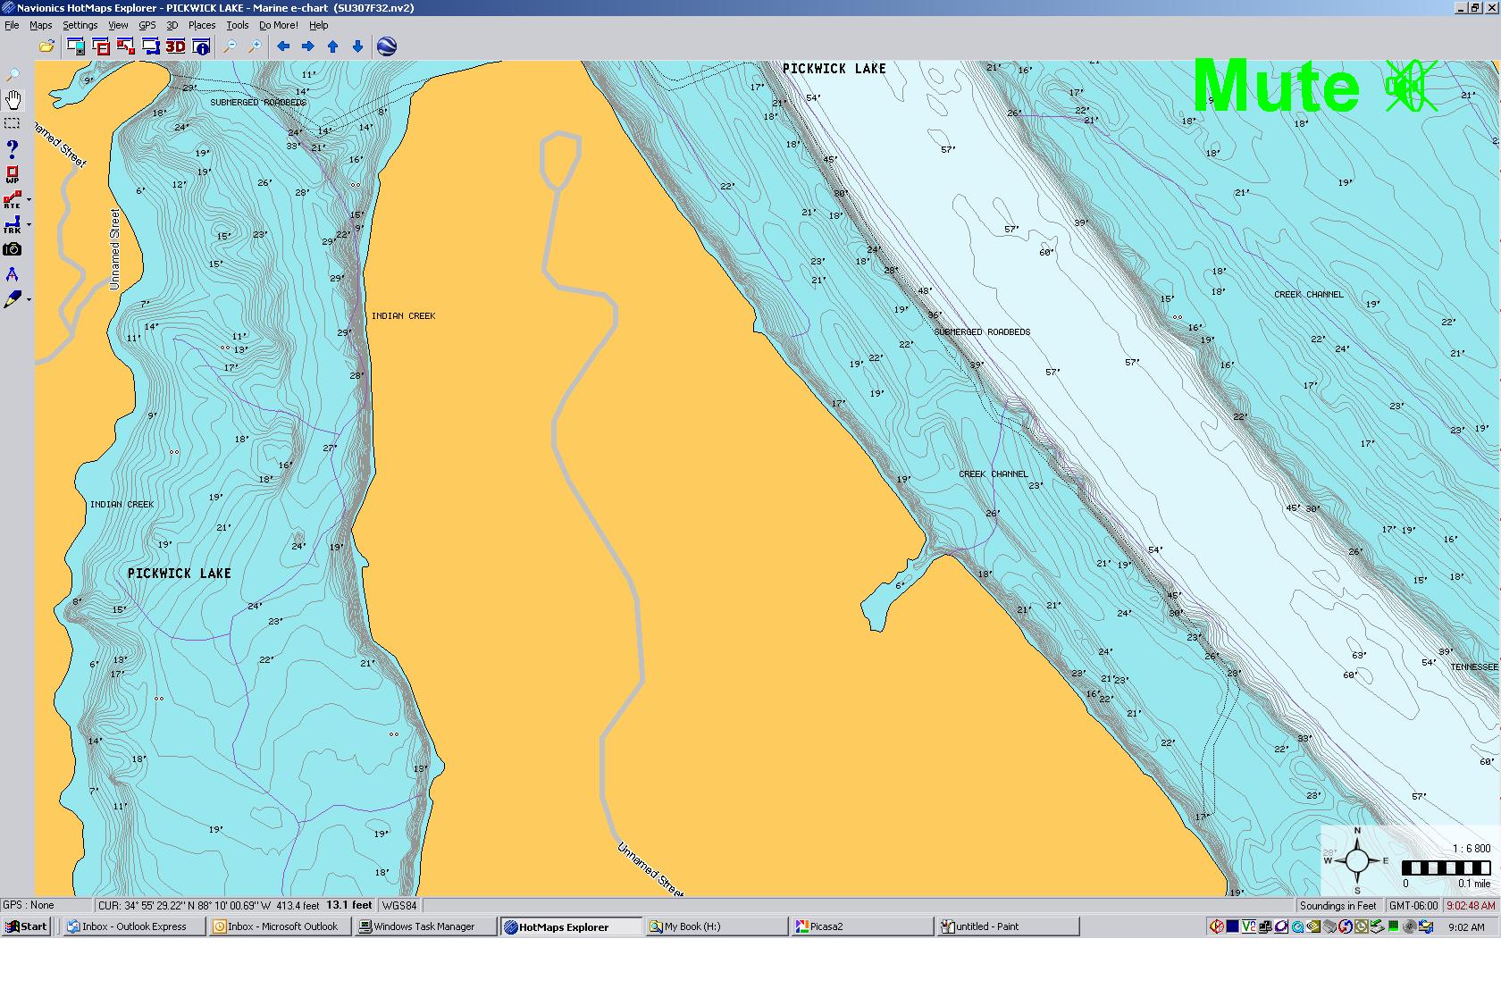This screenshot has width=1501, height=989.
Task: Open the 3D view toolbar button
Action: tap(176, 46)
